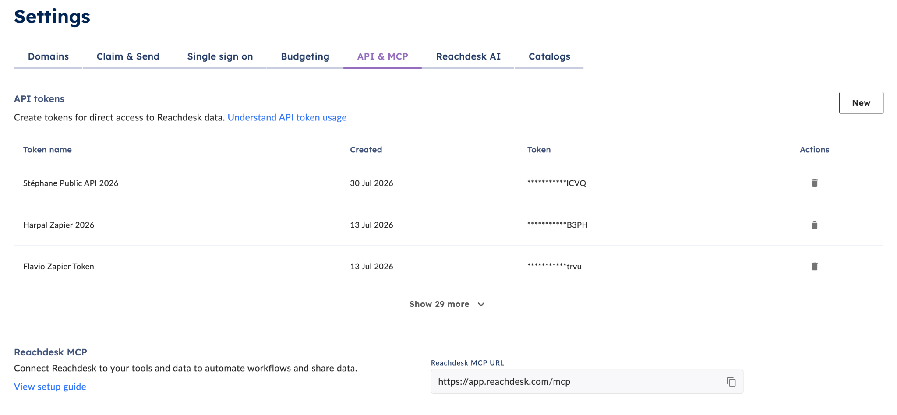Select the API & MCP tab

tap(382, 56)
